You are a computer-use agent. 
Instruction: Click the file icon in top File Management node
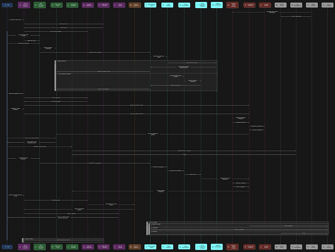click(292, 5)
